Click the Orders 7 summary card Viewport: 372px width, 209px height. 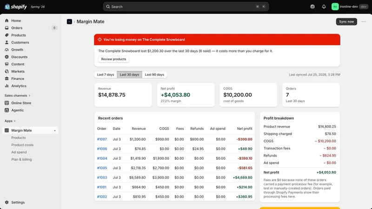[311, 95]
